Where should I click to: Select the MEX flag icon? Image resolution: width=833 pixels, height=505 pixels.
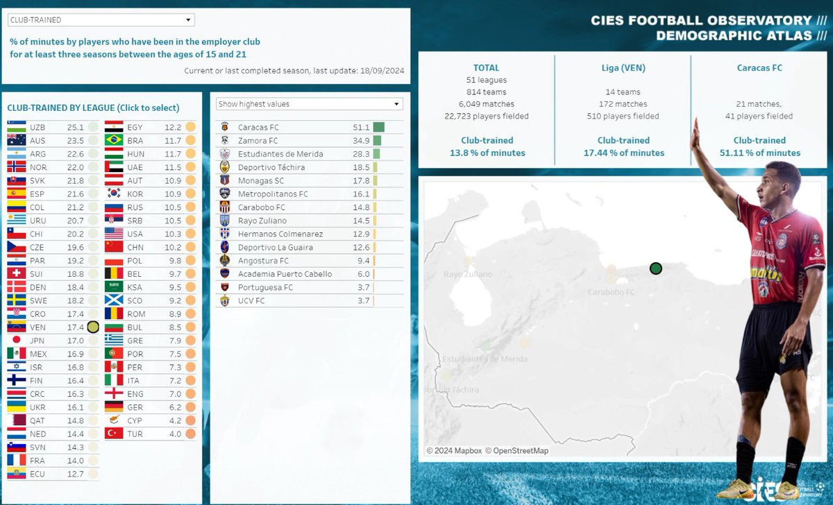click(16, 354)
